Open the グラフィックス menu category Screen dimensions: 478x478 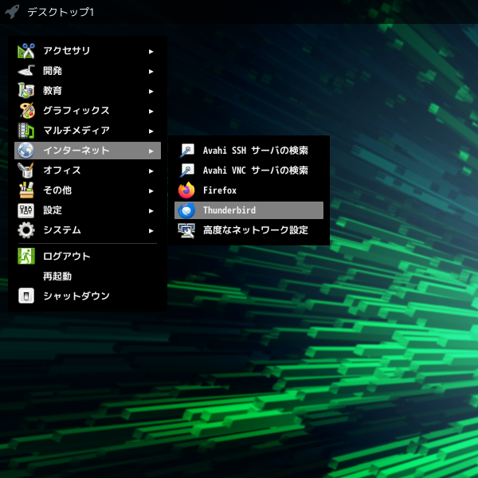(88, 111)
